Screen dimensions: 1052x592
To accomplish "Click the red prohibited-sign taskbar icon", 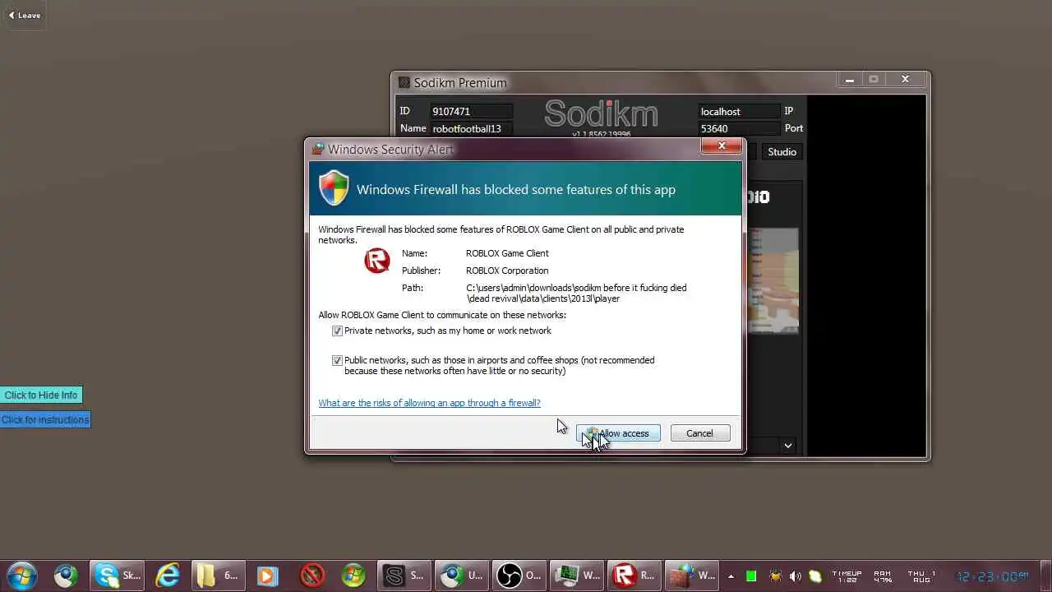I will pyautogui.click(x=312, y=576).
